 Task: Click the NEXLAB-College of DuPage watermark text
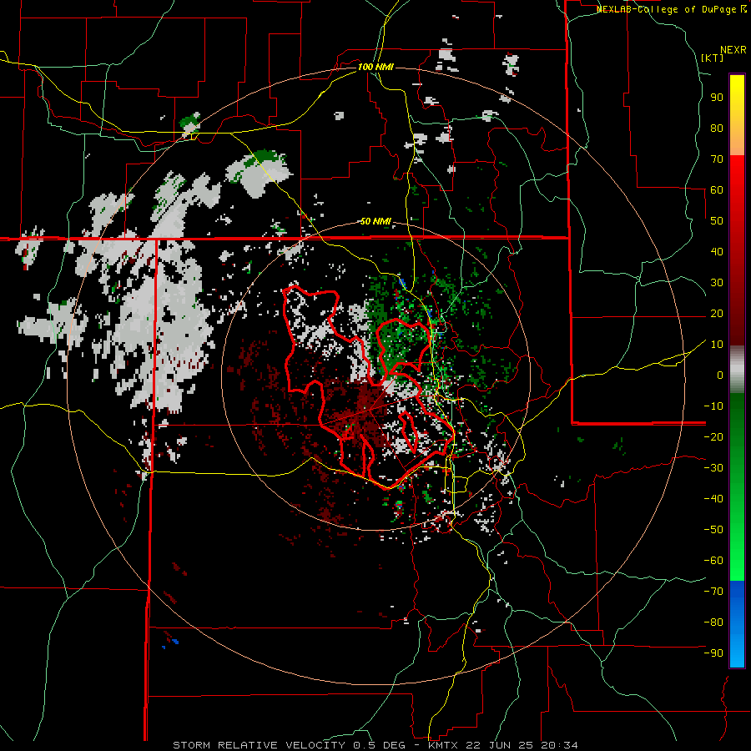click(671, 9)
